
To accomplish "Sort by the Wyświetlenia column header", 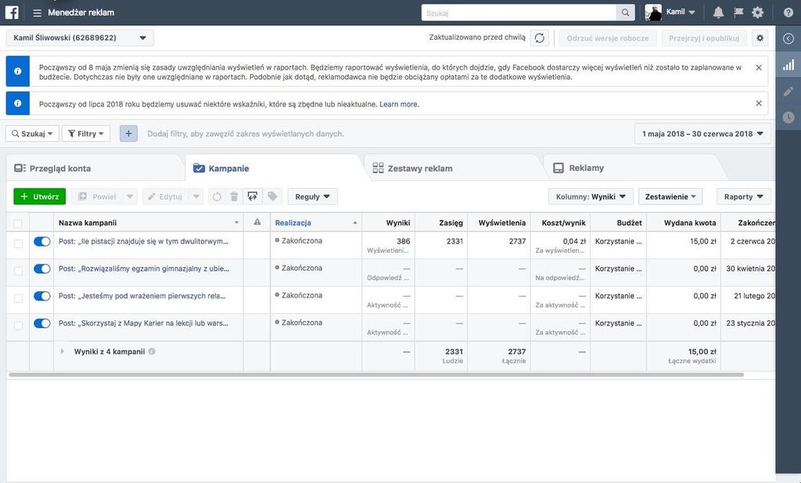I will [498, 222].
